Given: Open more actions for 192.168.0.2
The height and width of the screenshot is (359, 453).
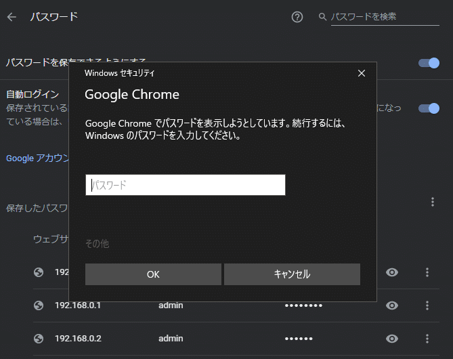Looking at the screenshot, I should [x=427, y=339].
